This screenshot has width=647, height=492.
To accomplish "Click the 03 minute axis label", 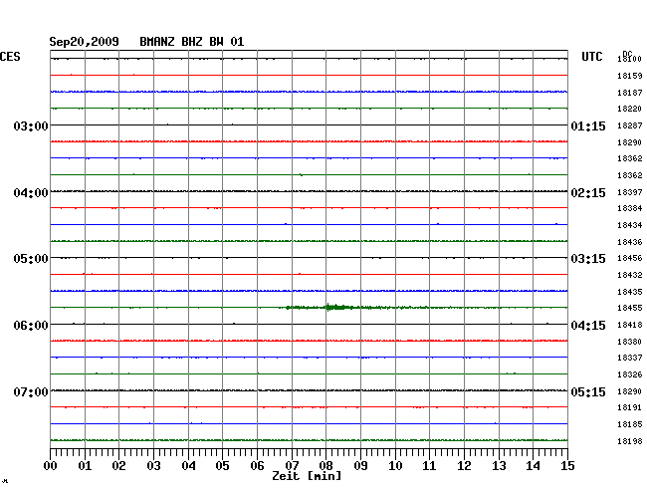I will click(153, 466).
